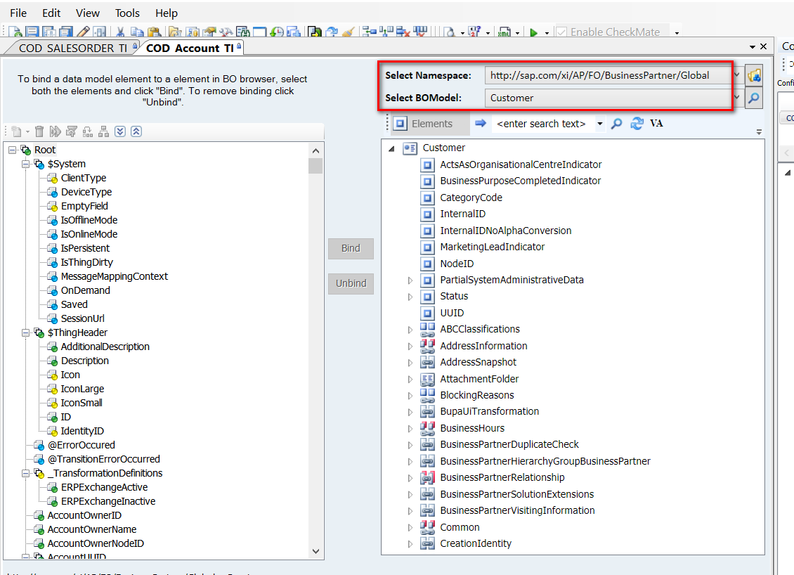
Task: Expand the Status node
Action: 410,297
